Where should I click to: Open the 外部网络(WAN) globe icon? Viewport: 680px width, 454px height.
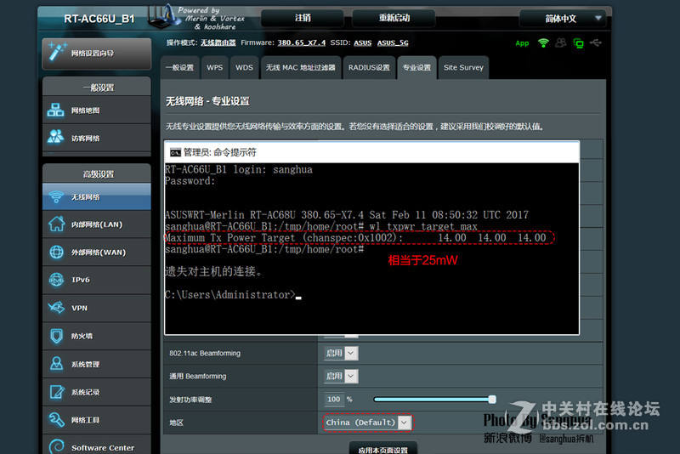click(x=56, y=252)
